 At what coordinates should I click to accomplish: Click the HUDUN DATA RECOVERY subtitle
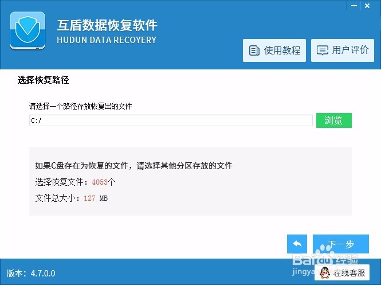[107, 40]
